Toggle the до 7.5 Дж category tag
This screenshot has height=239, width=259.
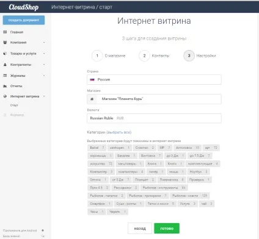(200, 155)
